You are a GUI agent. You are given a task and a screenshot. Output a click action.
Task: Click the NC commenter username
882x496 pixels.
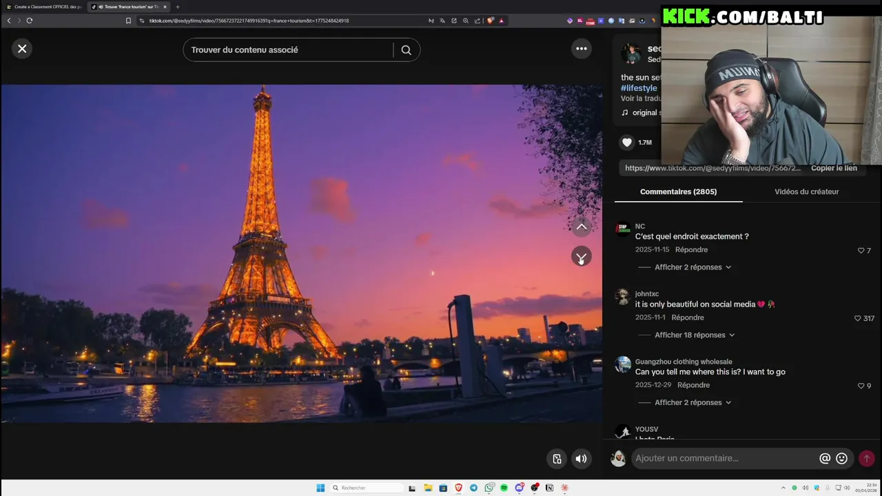640,227
